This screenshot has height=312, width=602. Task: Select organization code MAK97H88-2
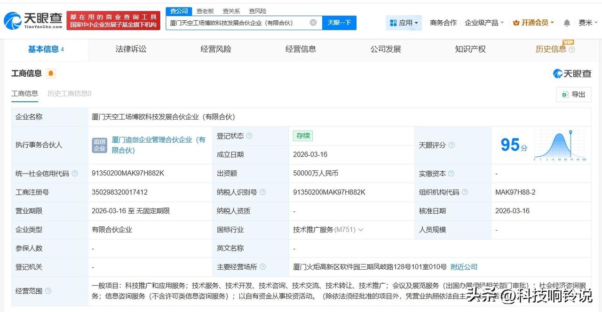pos(515,192)
